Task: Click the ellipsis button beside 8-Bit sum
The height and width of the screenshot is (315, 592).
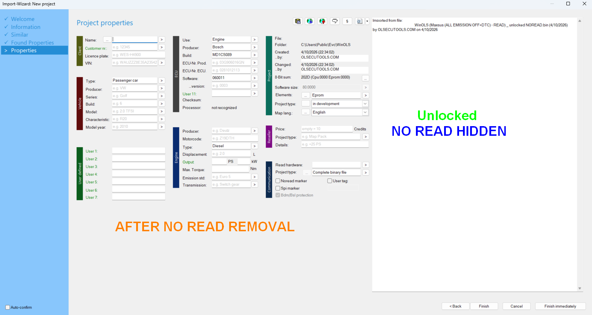Action: [x=365, y=78]
